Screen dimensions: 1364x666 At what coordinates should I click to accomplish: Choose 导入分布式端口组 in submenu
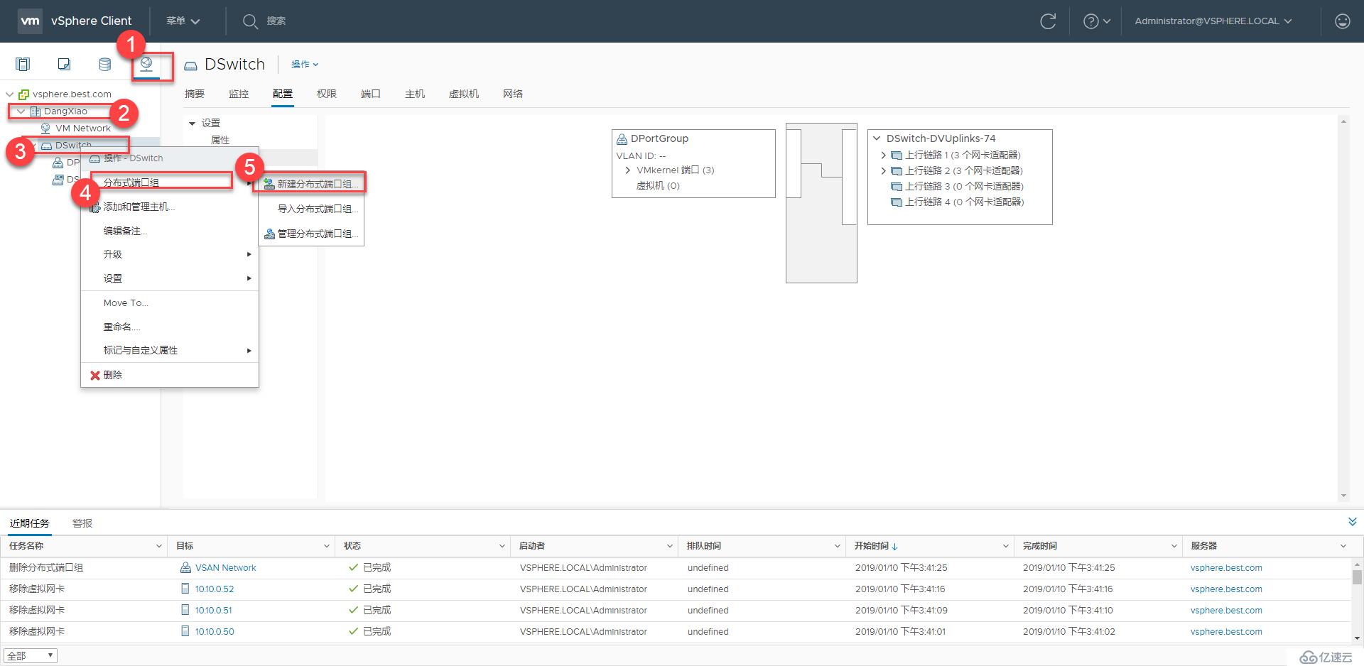point(311,209)
